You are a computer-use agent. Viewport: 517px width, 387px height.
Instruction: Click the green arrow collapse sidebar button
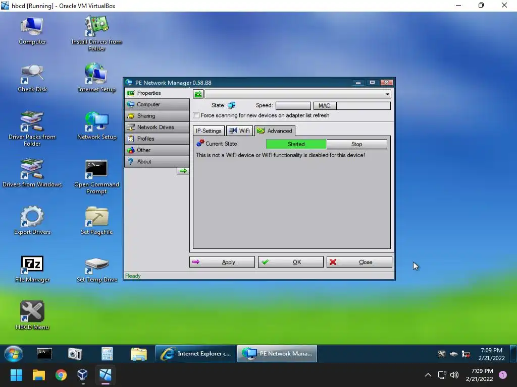[183, 171]
